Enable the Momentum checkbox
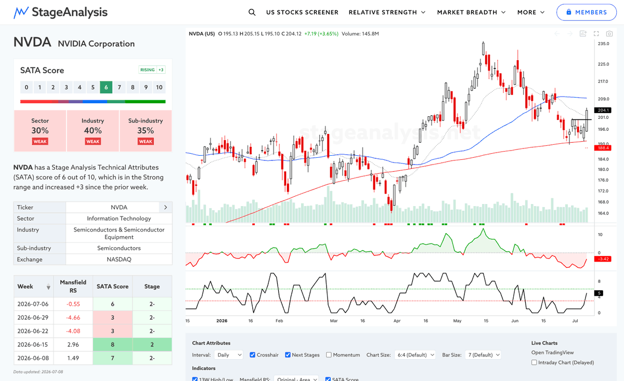The height and width of the screenshot is (381, 624). click(x=329, y=355)
